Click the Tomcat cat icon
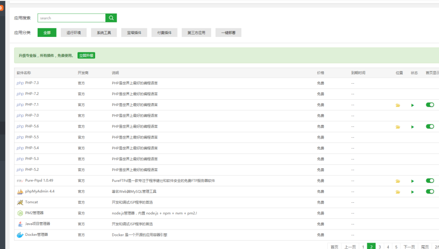 [x=20, y=202]
